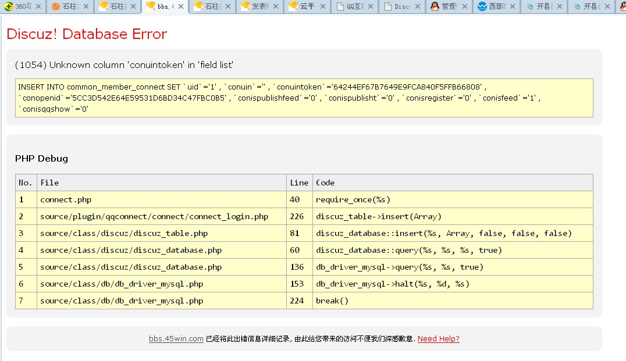Viewport: 626px width, 361px height.
Task: Click line number 136 cell
Action: [x=300, y=267]
